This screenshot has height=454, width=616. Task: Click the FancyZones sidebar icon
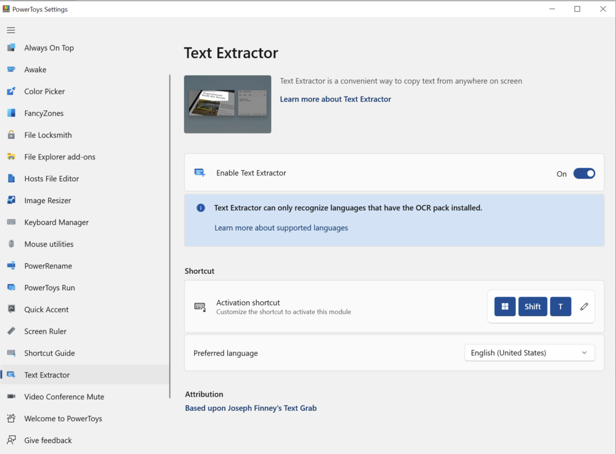coord(11,113)
